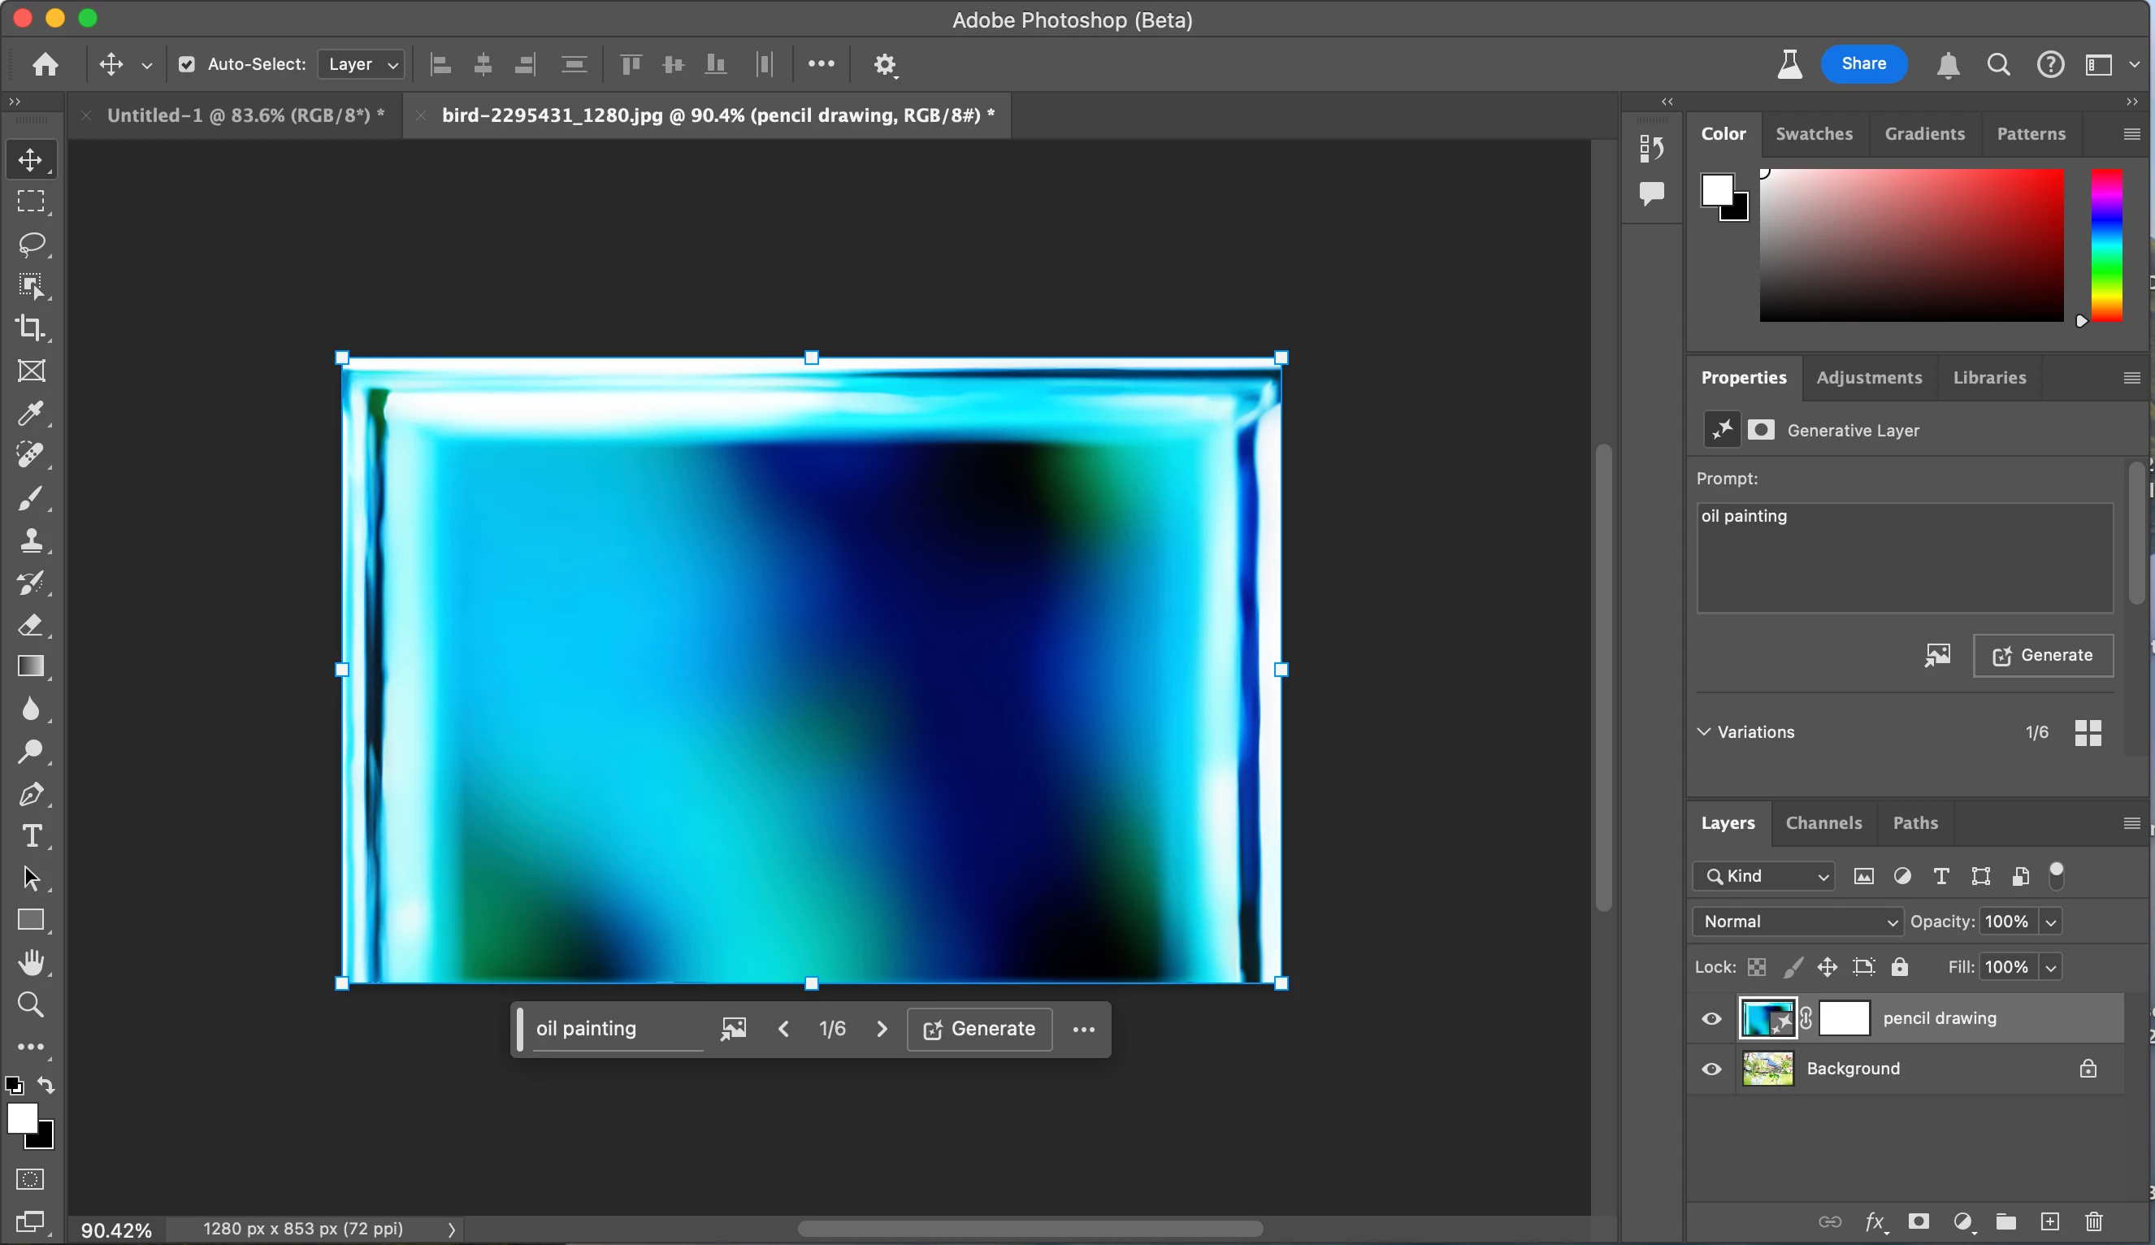Click the rainbow hue slider strip
Screen dimensions: 2155x1245
2106,245
